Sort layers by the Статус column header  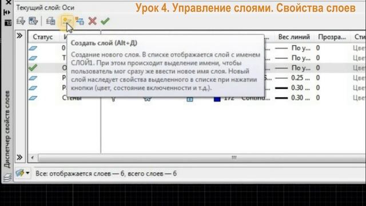(x=43, y=37)
